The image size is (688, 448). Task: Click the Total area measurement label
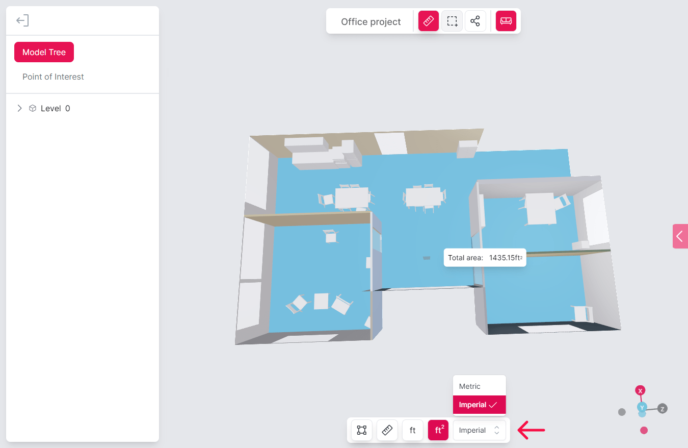[x=484, y=258]
